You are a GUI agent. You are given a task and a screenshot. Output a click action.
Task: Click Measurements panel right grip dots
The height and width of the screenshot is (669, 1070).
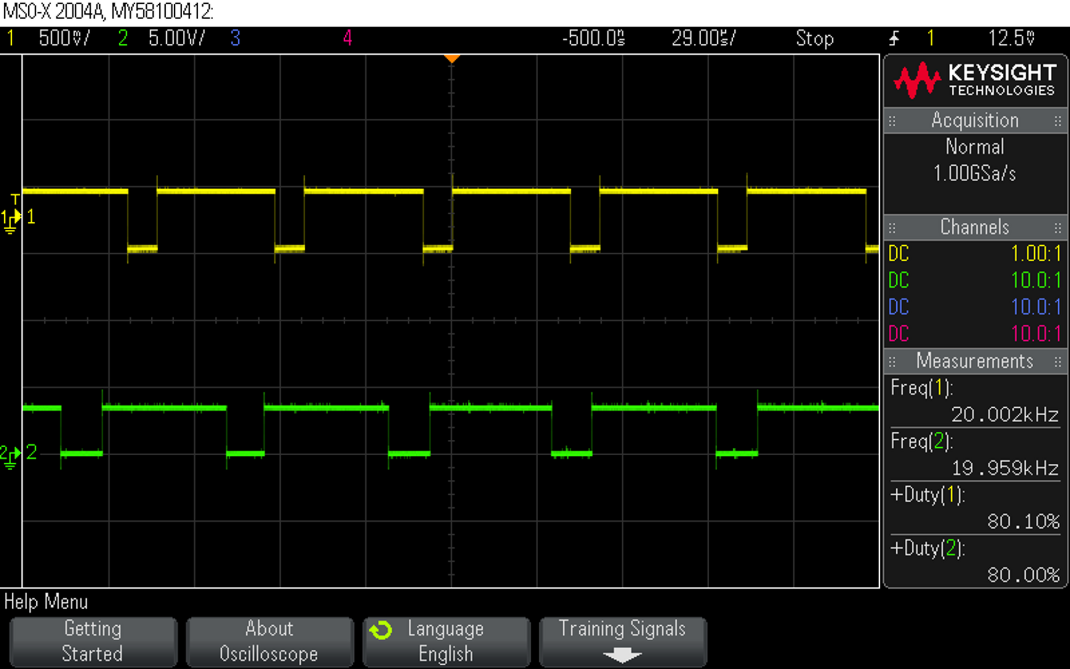point(1058,362)
